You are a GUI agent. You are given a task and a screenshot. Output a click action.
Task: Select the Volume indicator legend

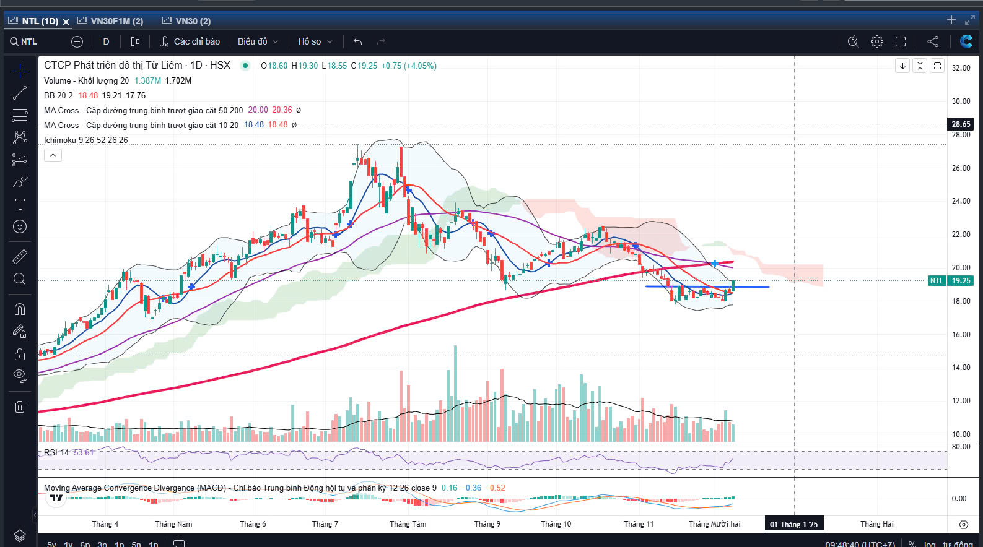coord(87,80)
